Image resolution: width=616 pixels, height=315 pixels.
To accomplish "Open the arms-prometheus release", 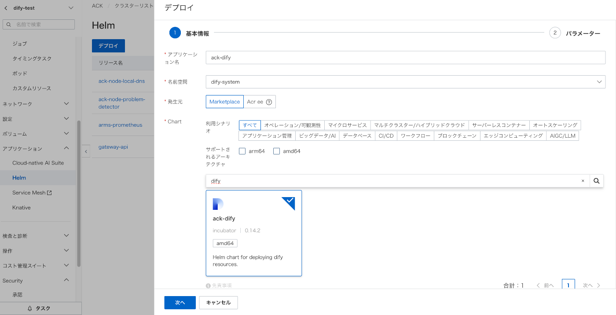I will [x=120, y=125].
